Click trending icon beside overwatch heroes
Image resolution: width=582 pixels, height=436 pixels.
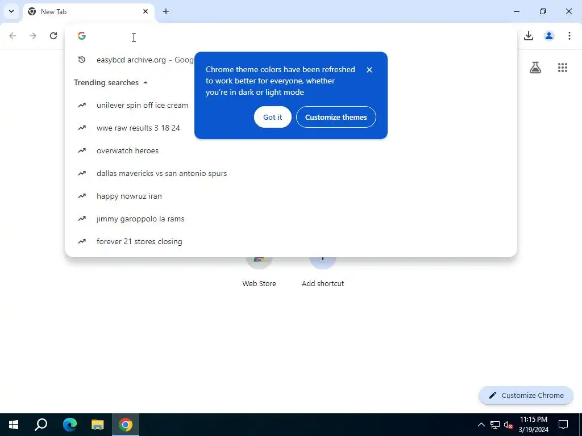tap(82, 150)
